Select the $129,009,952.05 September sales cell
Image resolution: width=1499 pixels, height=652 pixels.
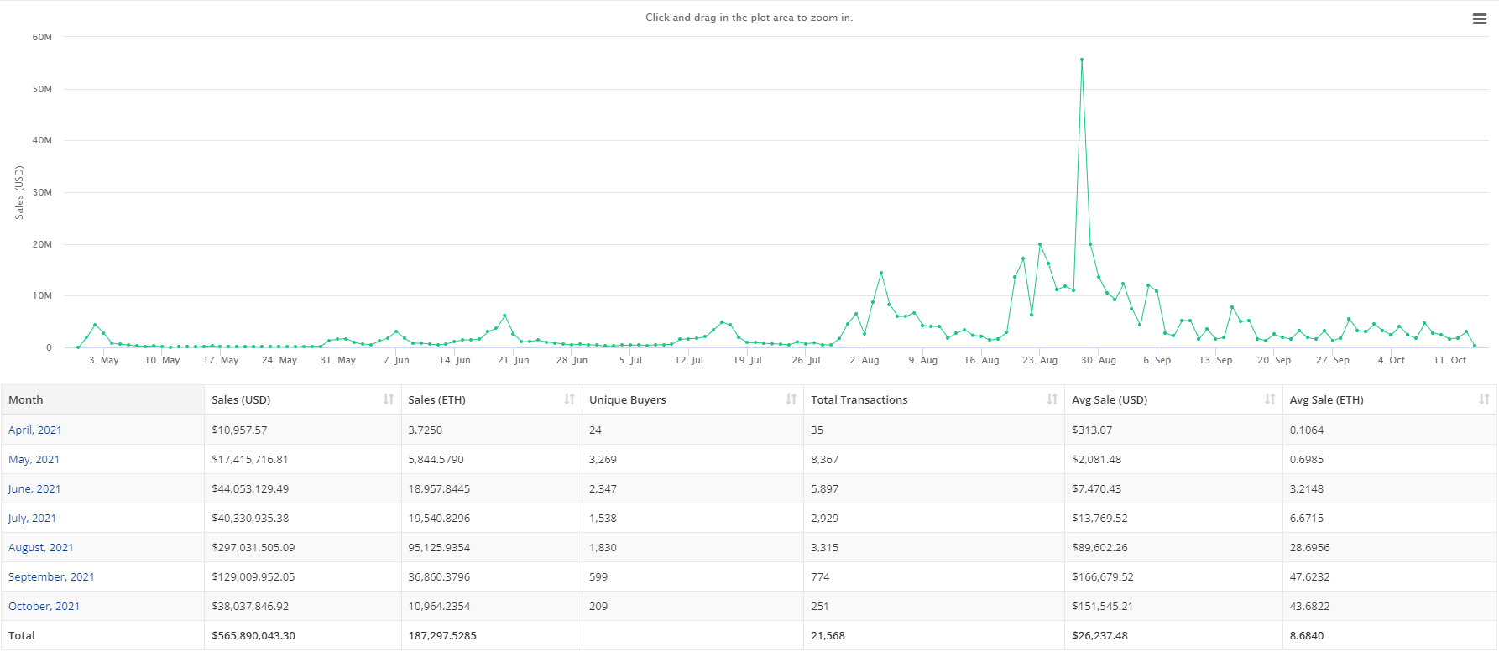tap(303, 576)
